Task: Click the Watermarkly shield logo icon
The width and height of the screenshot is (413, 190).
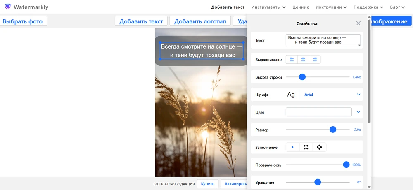Action: [7, 7]
